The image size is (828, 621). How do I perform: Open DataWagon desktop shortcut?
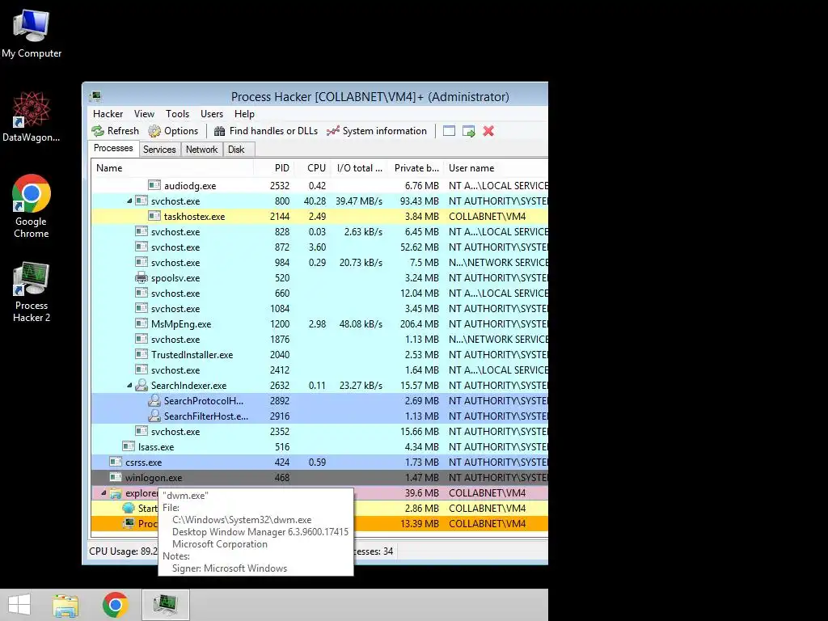click(32, 117)
